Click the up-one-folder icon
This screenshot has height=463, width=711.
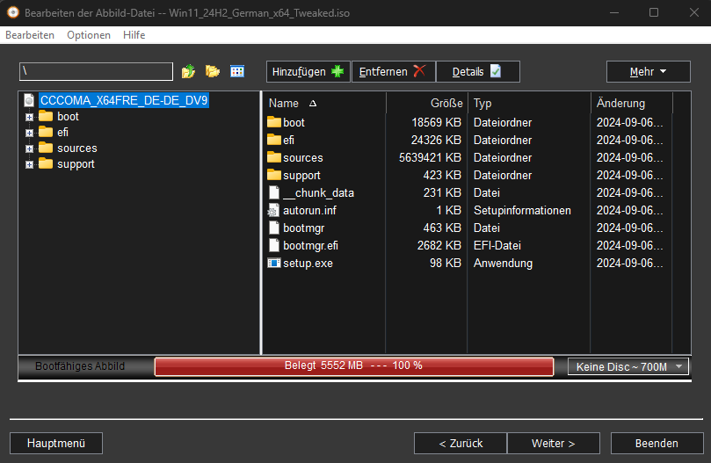(188, 71)
